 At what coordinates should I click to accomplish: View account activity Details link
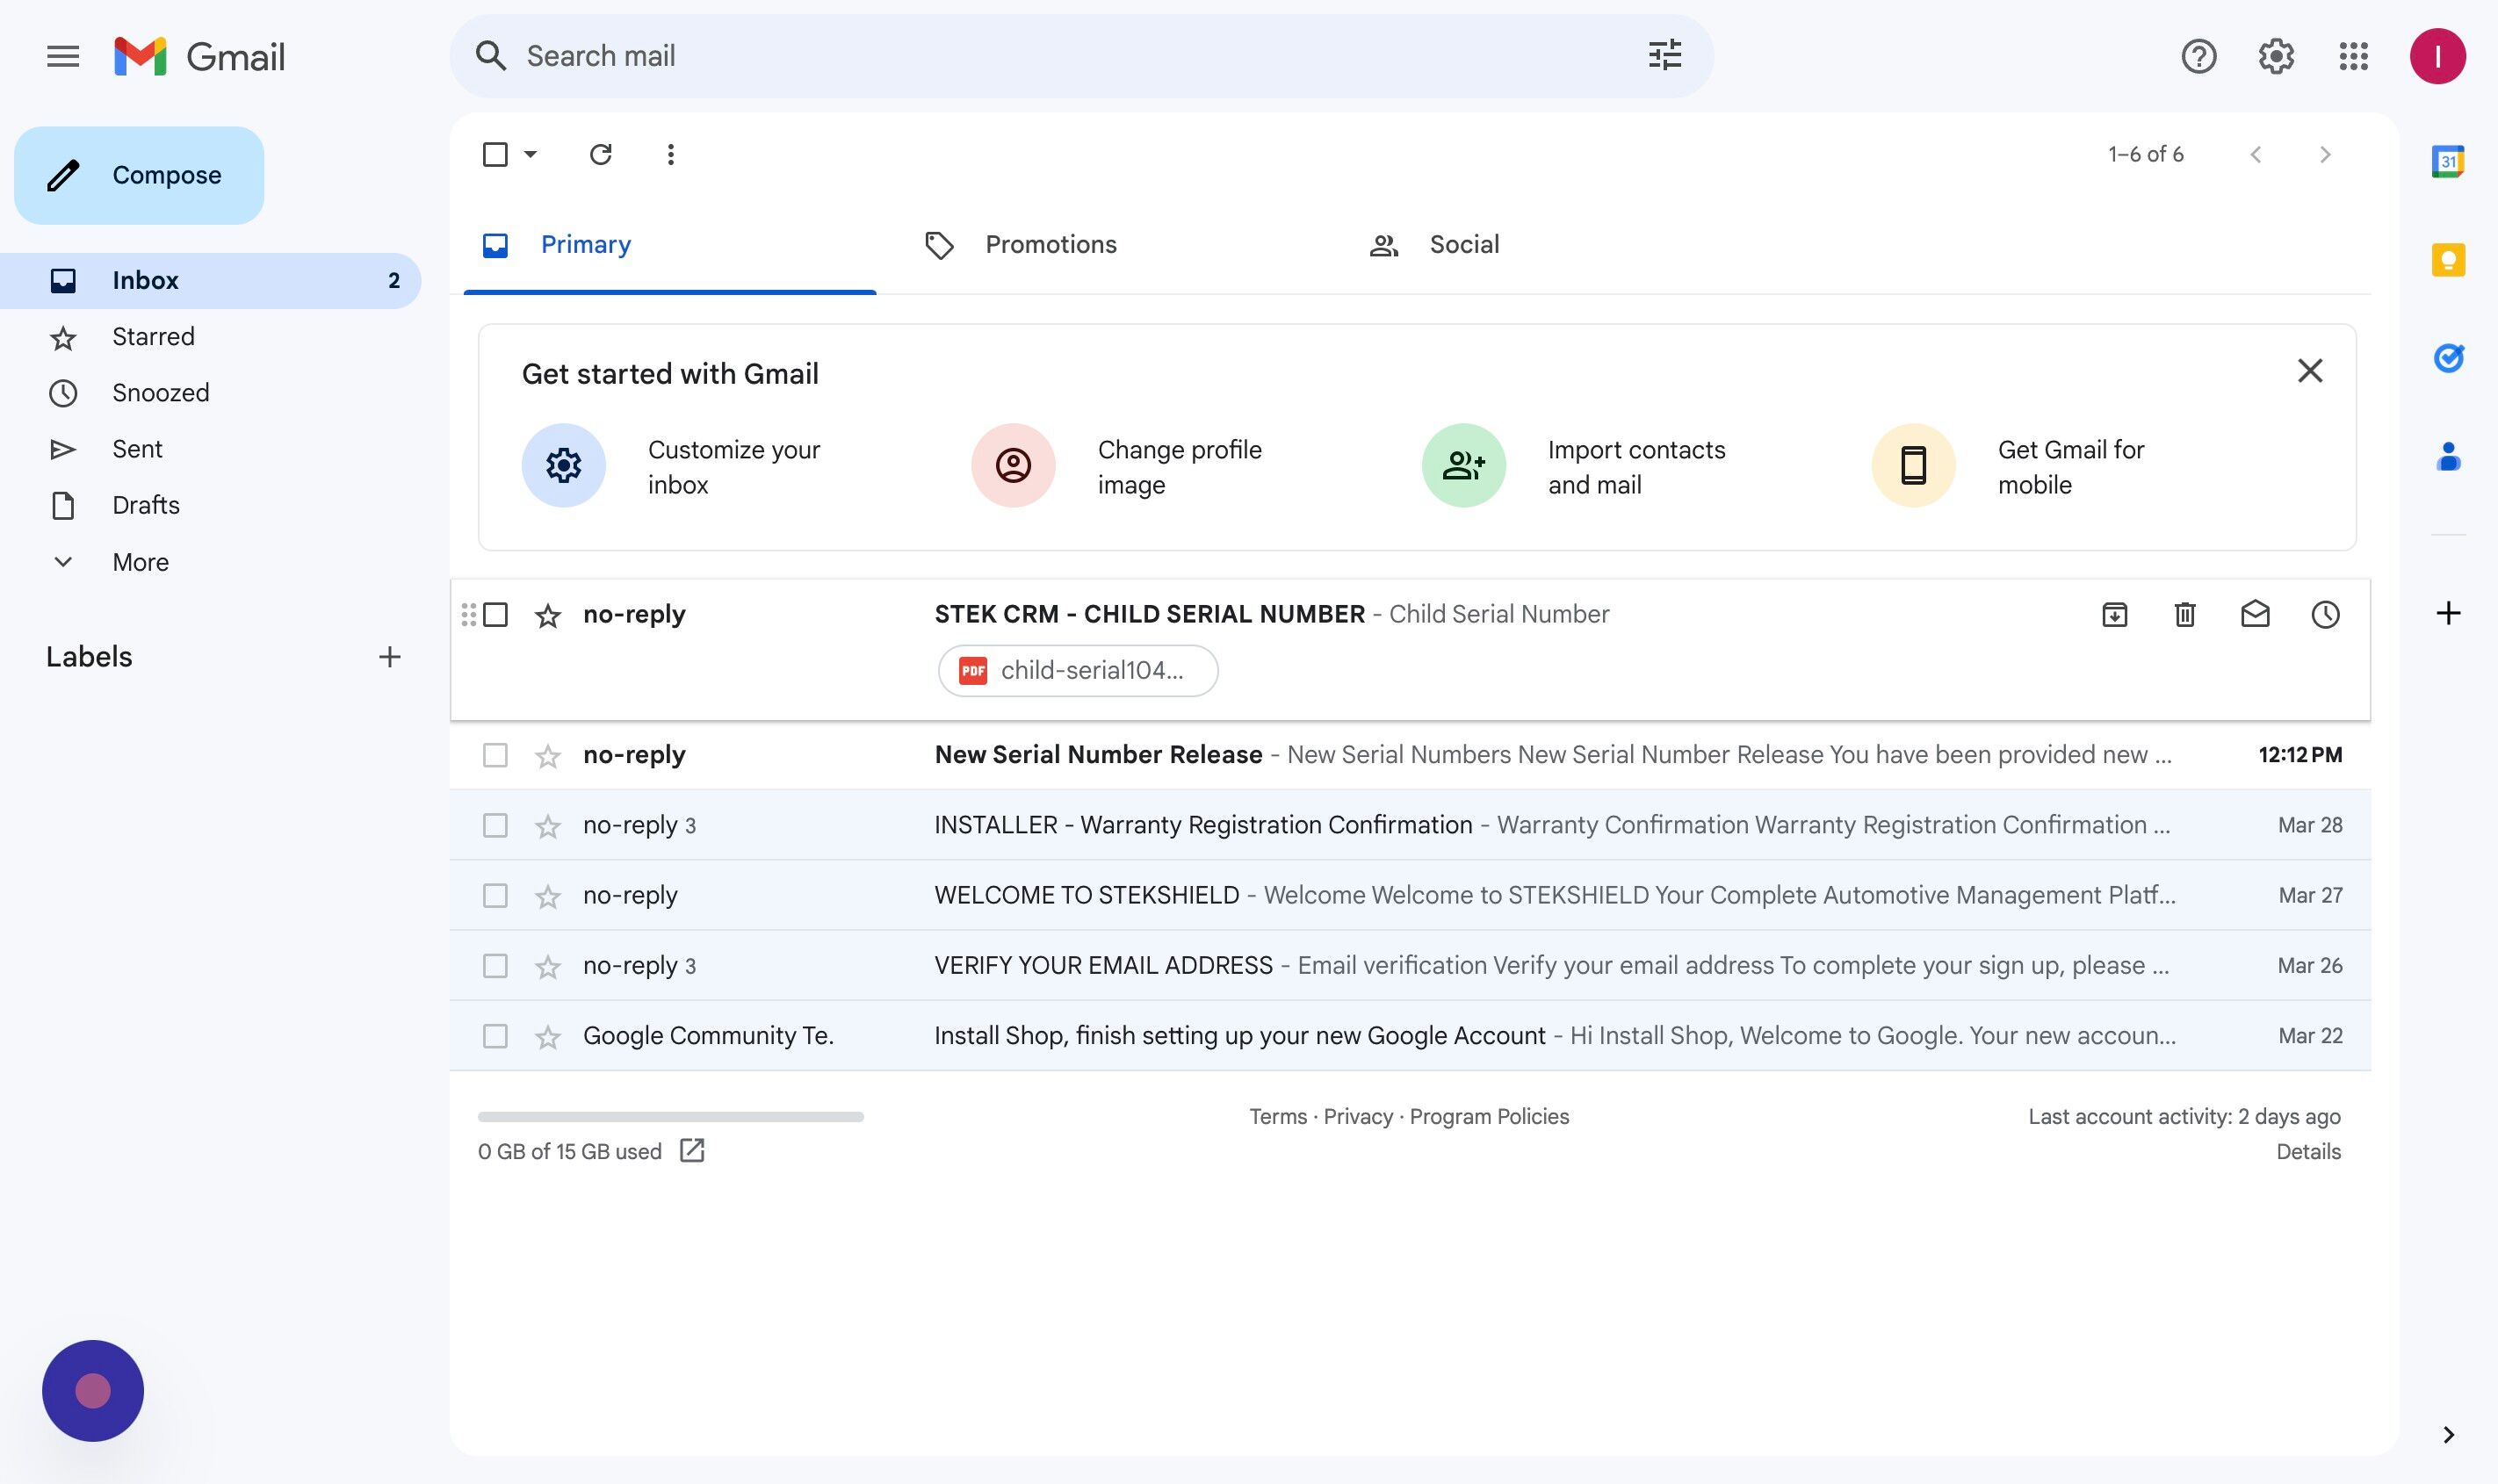2308,1151
